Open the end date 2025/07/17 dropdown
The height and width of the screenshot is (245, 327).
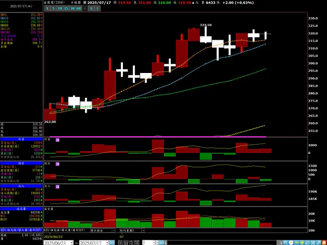click(107, 243)
